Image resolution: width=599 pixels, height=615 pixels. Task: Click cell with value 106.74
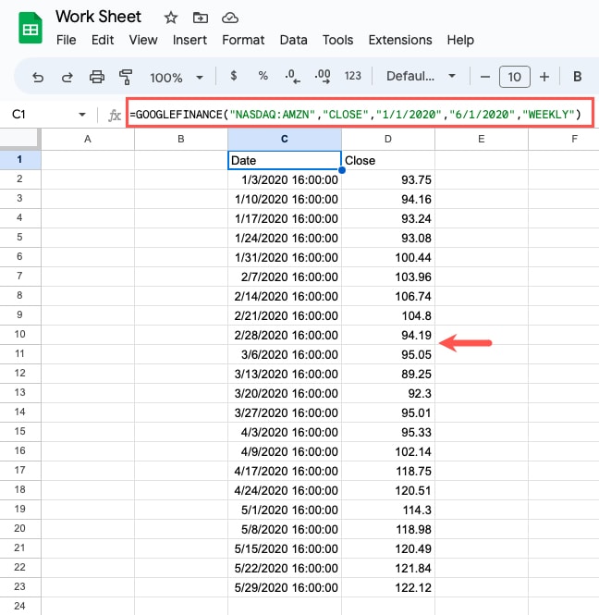(388, 297)
